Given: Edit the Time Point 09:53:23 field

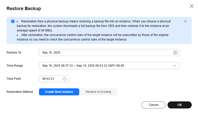Looking at the screenshot, I should (x=54, y=79).
